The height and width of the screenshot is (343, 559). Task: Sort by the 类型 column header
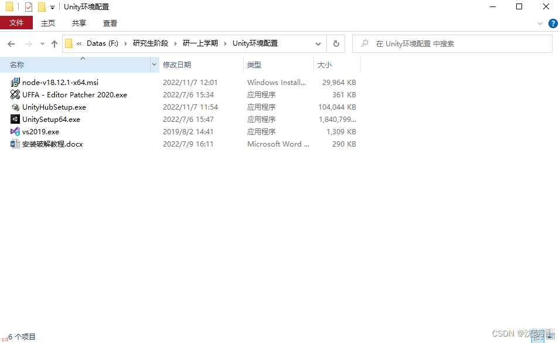(x=279, y=65)
